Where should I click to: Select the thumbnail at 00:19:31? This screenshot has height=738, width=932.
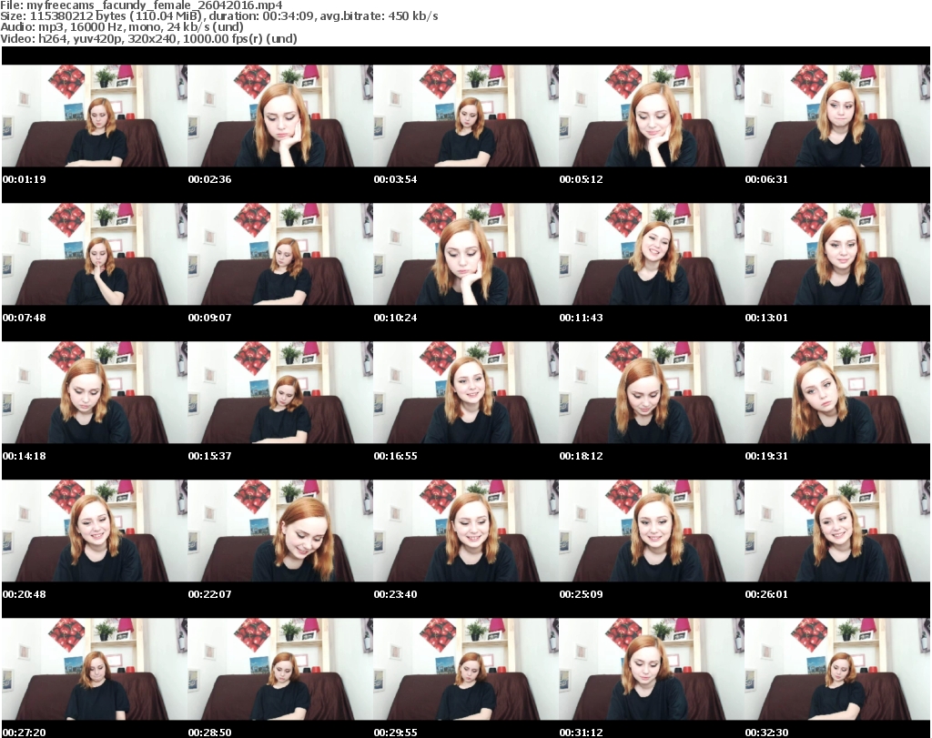837,393
